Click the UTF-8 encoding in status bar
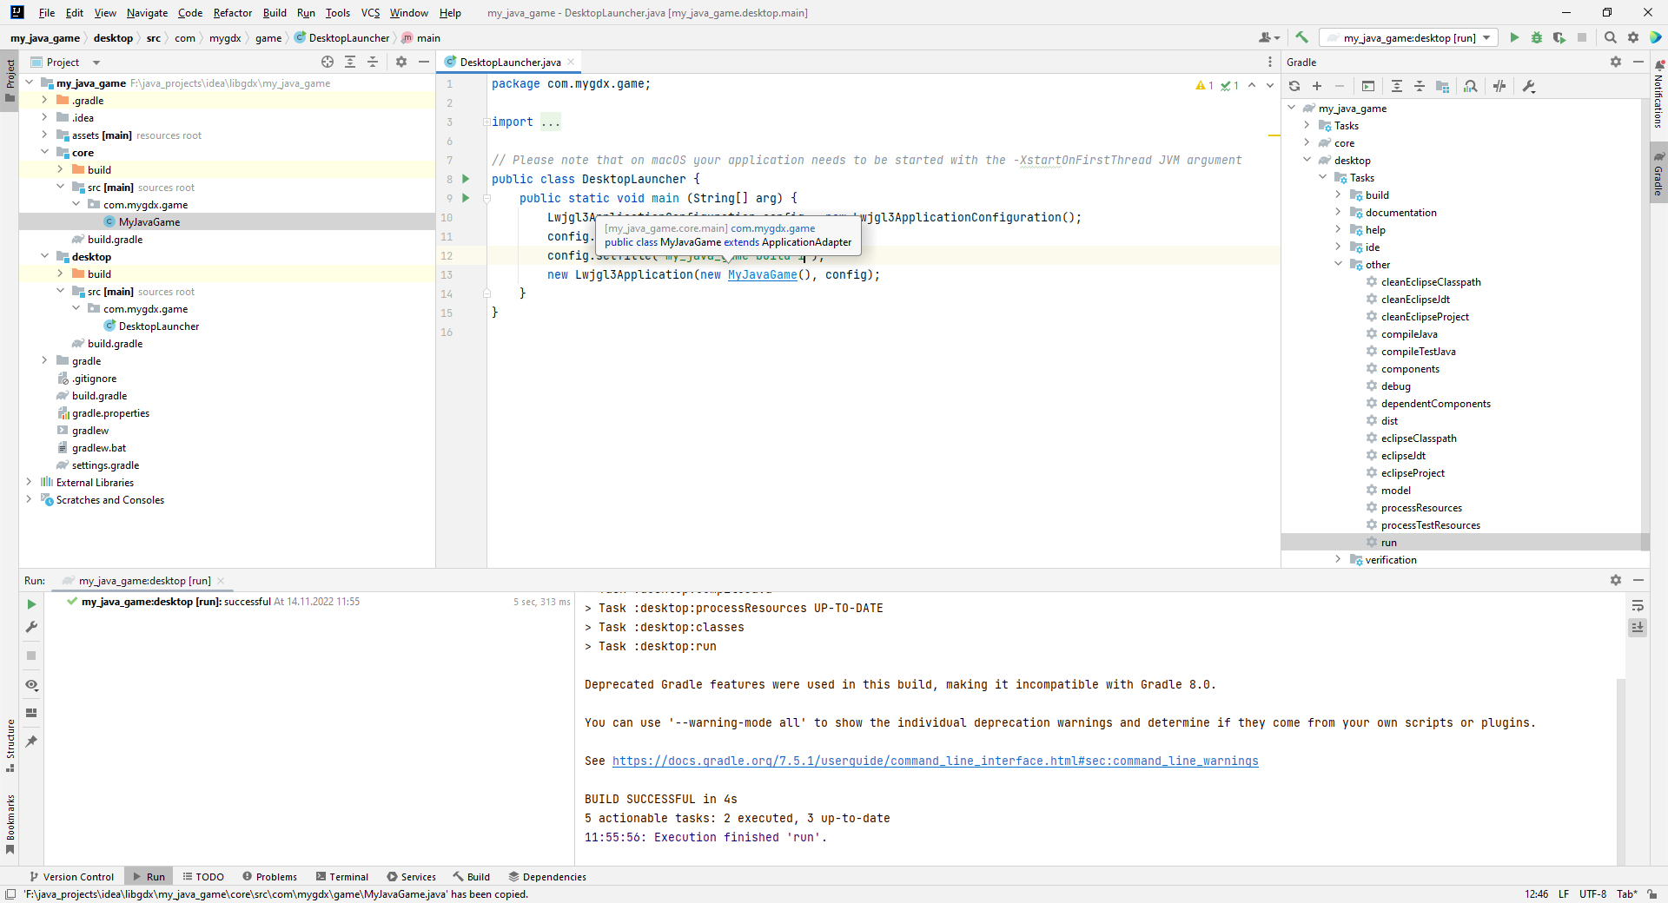The image size is (1668, 903). coord(1592,894)
